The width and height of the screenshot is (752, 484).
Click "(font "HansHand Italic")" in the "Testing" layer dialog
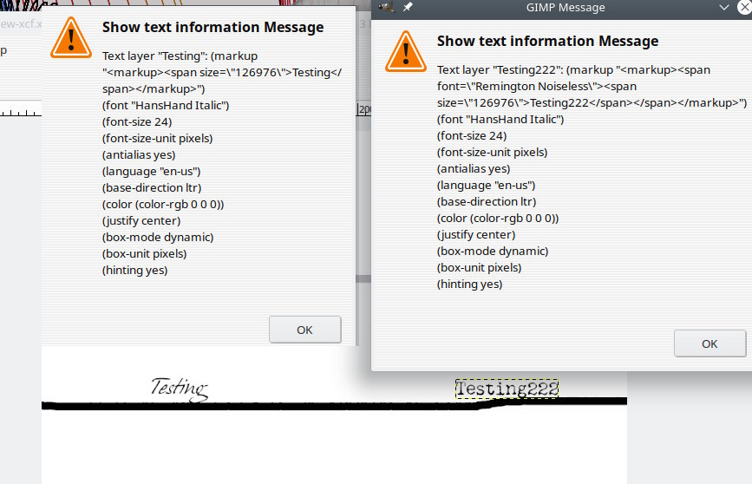click(x=166, y=106)
